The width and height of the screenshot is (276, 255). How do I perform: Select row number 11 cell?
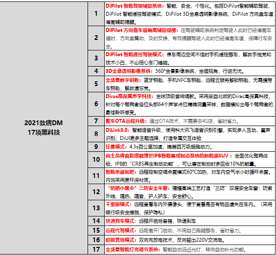pyautogui.click(x=96, y=176)
